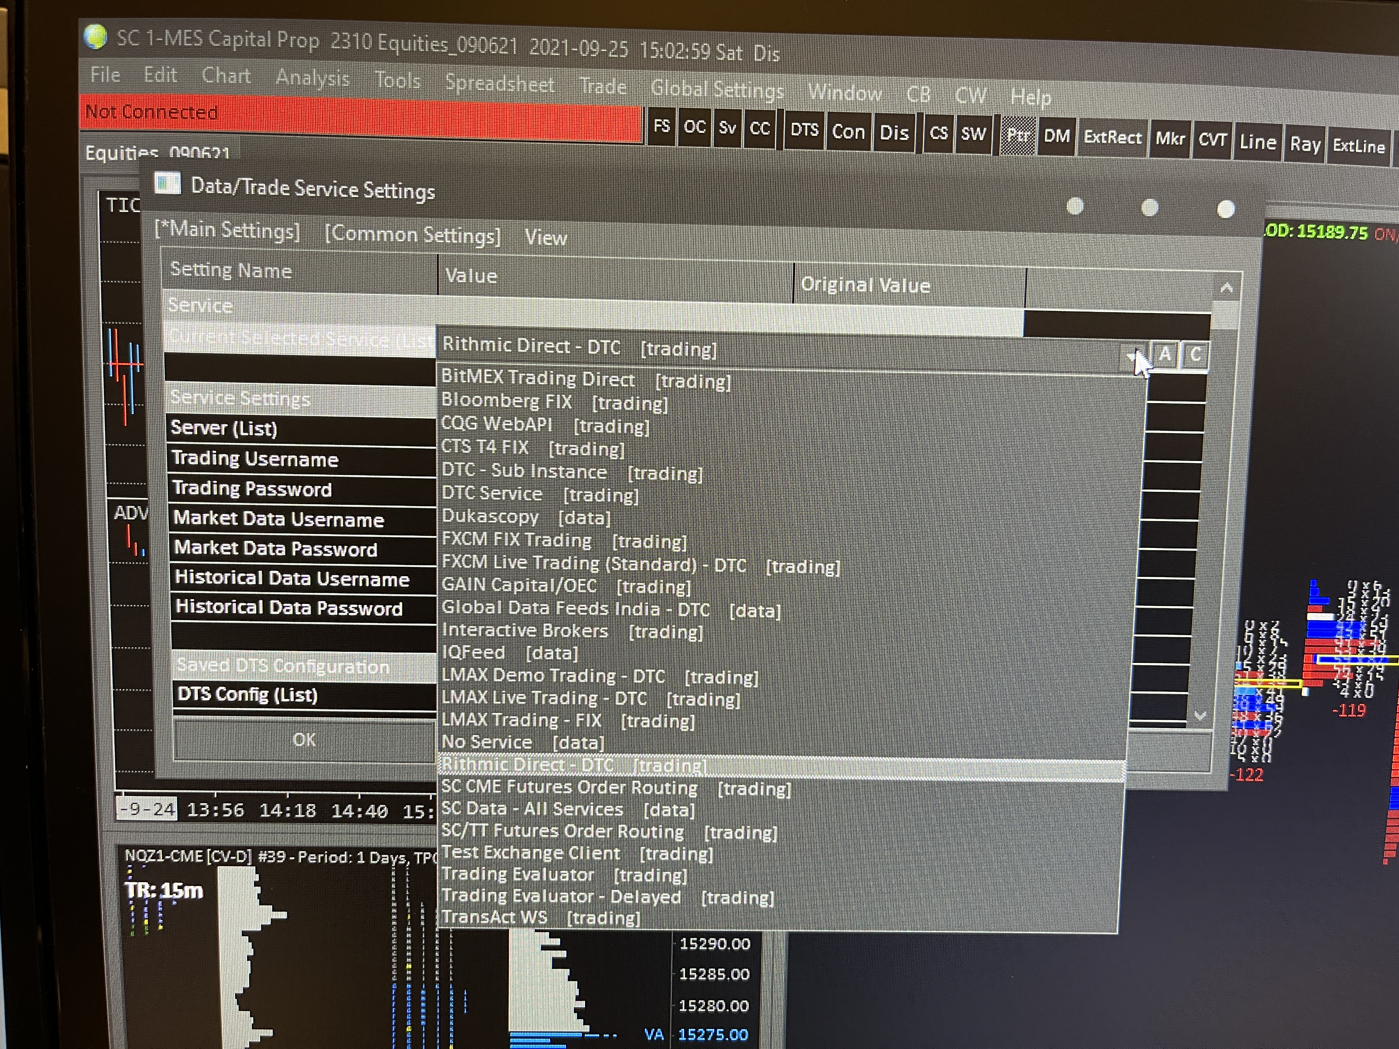
Task: Collapse the Rithmic Direct service dropdown arrow
Action: click(1132, 357)
